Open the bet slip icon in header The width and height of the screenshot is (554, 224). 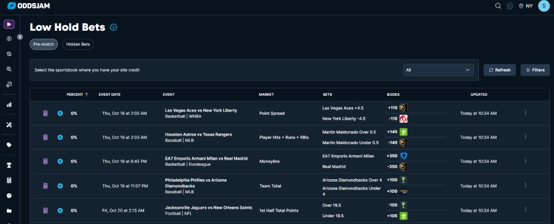point(510,6)
